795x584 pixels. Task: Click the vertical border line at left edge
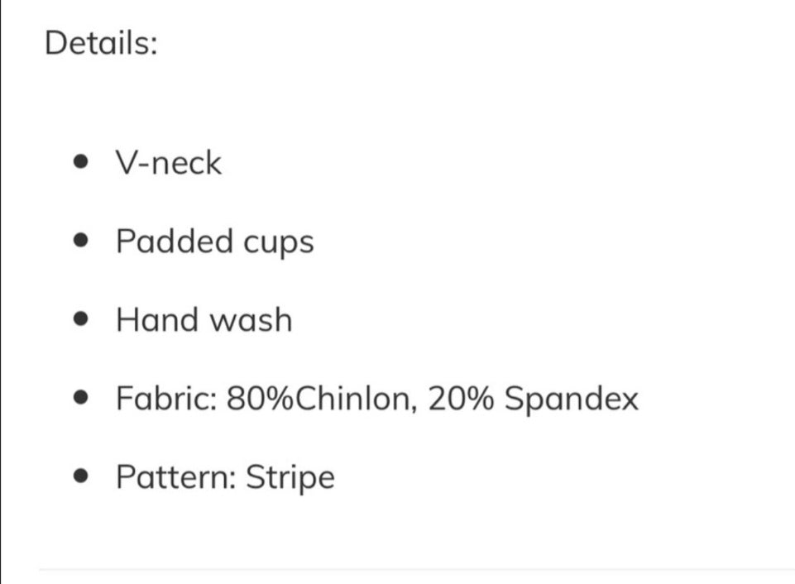click(x=2, y=290)
